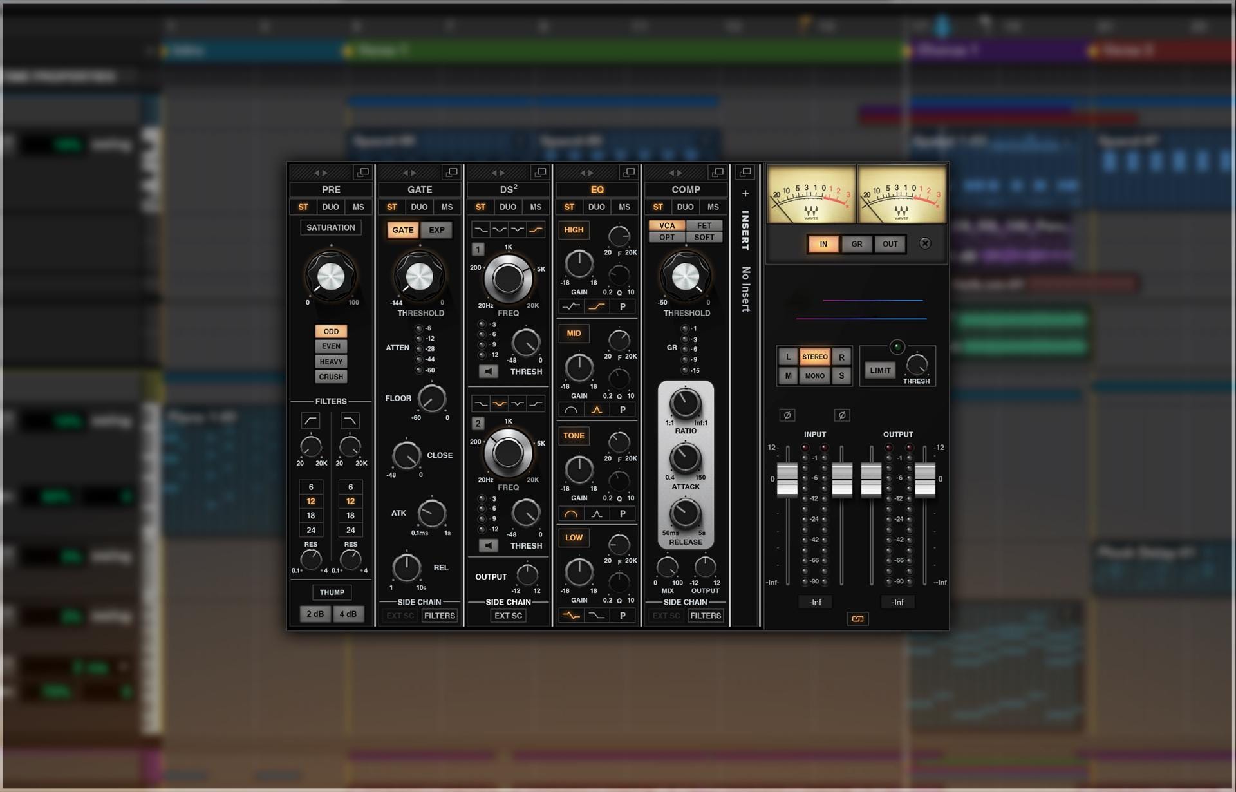The height and width of the screenshot is (792, 1236).
Task: Click DS² module previous preset arrow
Action: 494,173
